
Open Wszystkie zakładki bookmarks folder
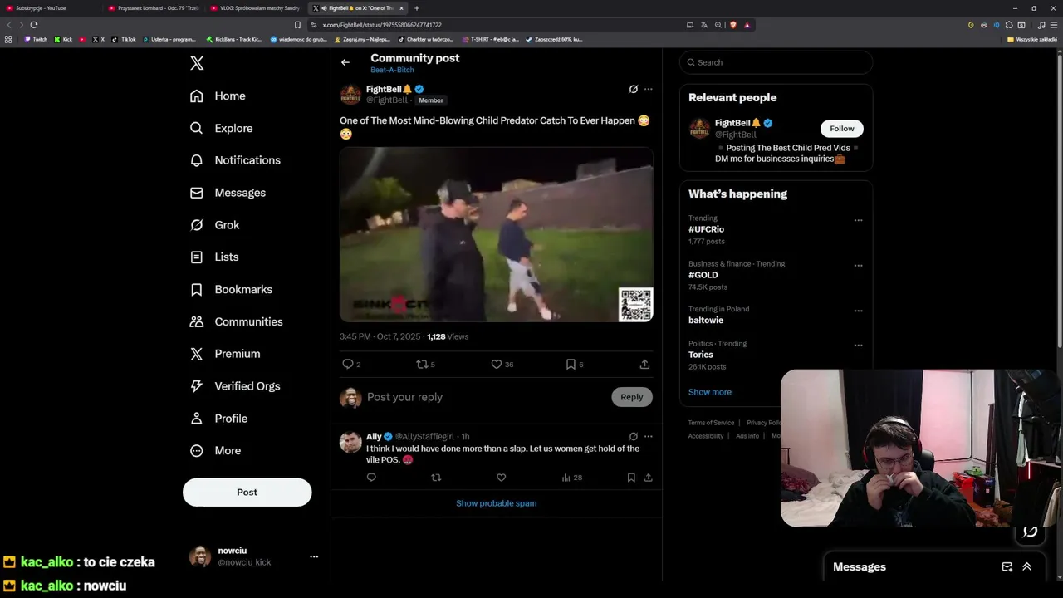[x=1032, y=39]
